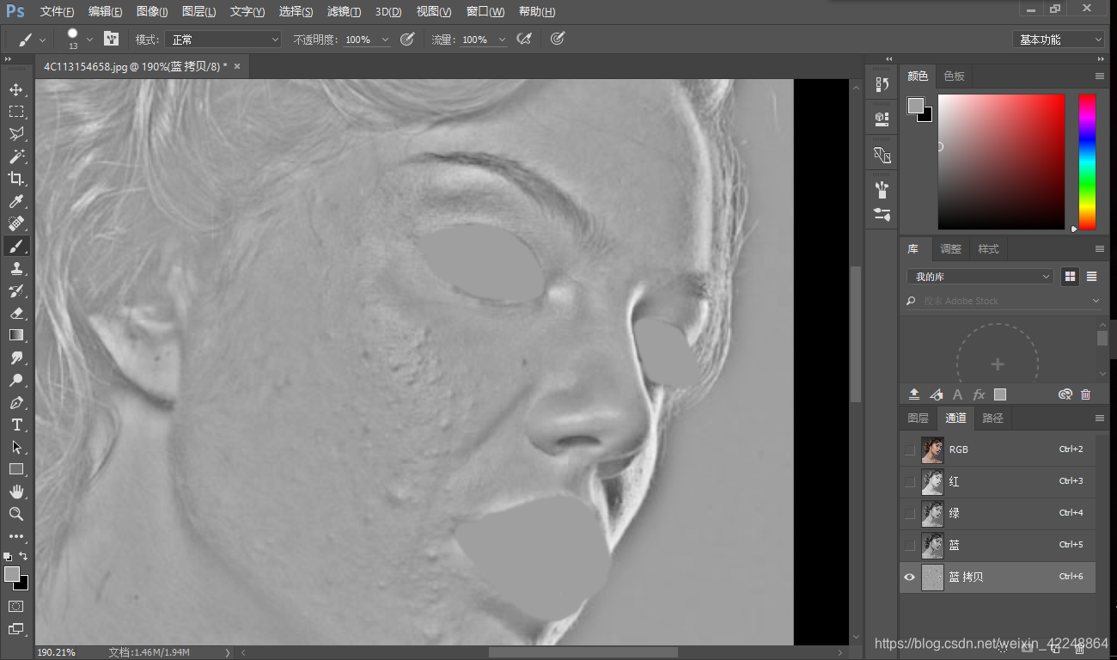Open the opacity slider dropdown arrow
1117x660 pixels.
pyautogui.click(x=385, y=40)
